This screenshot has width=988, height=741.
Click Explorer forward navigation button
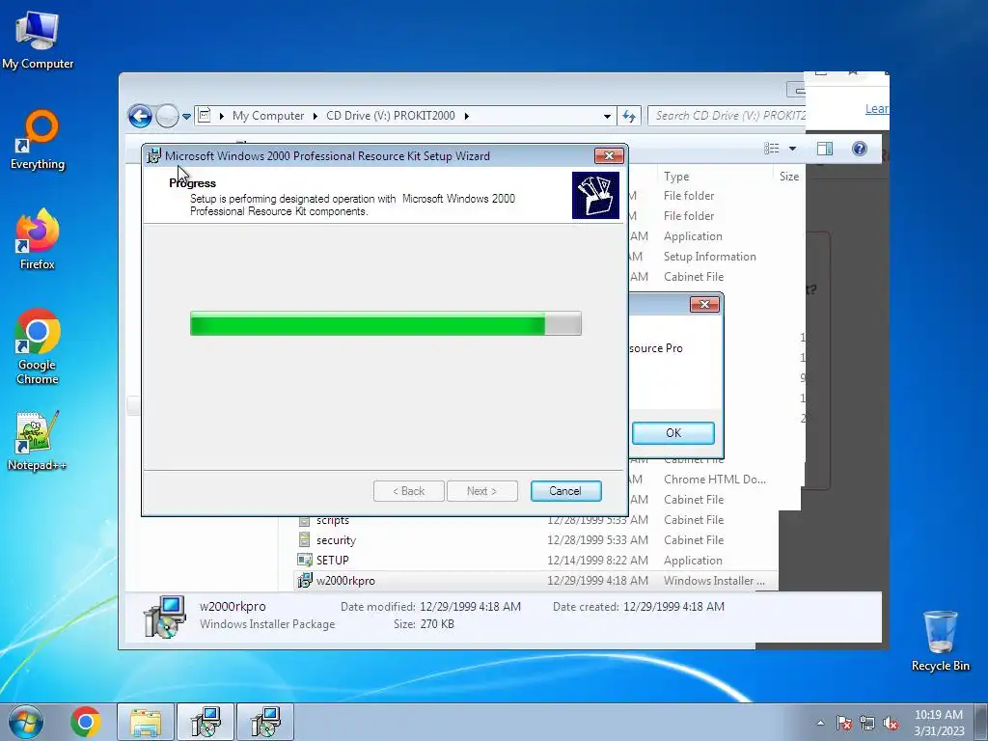coord(167,116)
